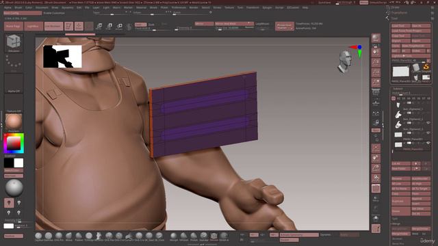Click the bottom-most right shelf icon
The image size is (438, 246).
click(x=376, y=228)
